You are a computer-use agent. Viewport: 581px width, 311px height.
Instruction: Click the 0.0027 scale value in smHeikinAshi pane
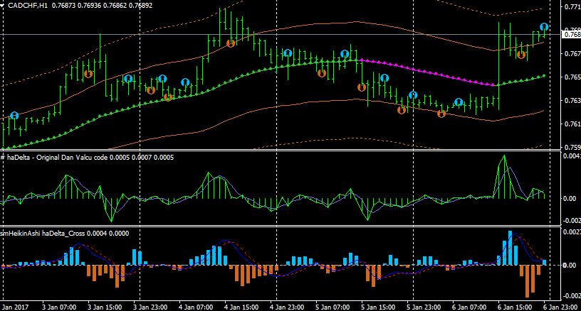click(572, 232)
